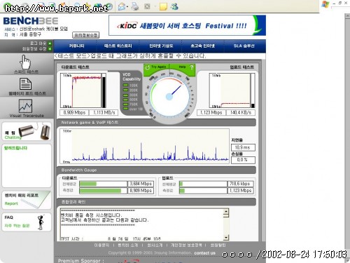Click the 'TEST 시간' line in results box
Image resolution: width=350 pixels, height=263 pixels.
[111, 239]
